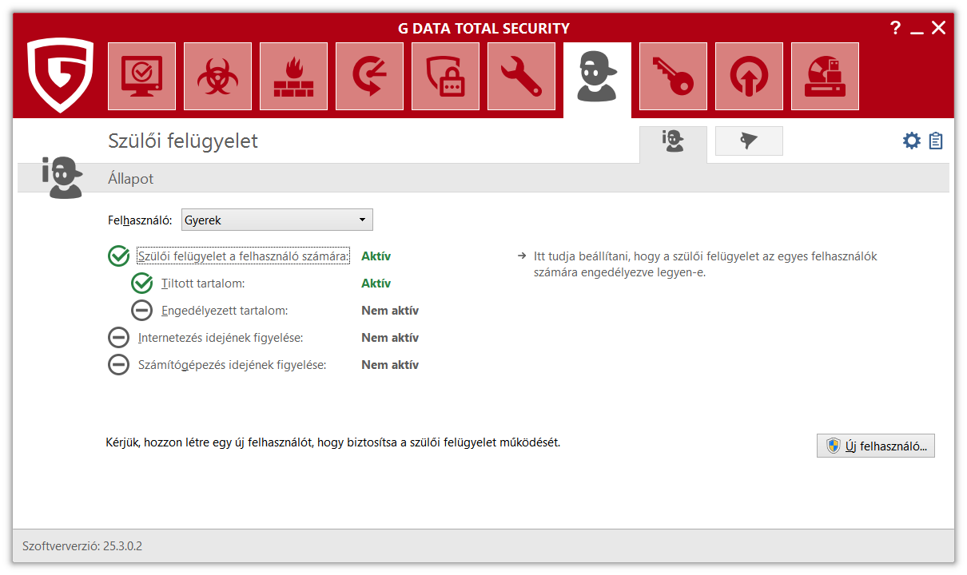Viewport: 967px width, 575px height.
Task: Click the Szoftververzió: 25.3.0.2 status text
Action: (82, 547)
